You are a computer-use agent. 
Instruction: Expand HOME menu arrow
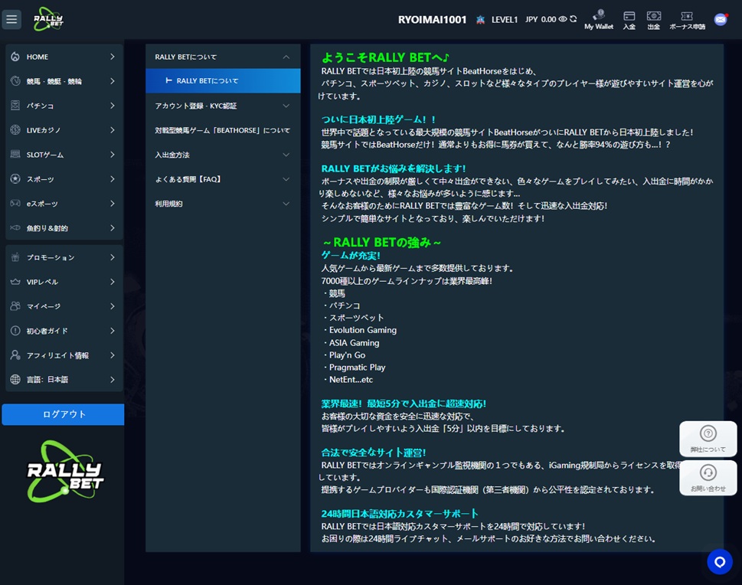pos(112,57)
